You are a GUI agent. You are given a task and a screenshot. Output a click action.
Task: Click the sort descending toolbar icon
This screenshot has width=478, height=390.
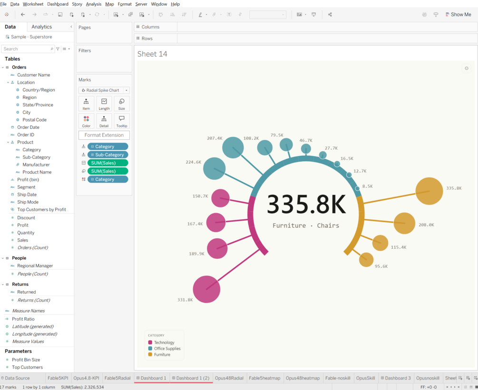[x=184, y=14]
